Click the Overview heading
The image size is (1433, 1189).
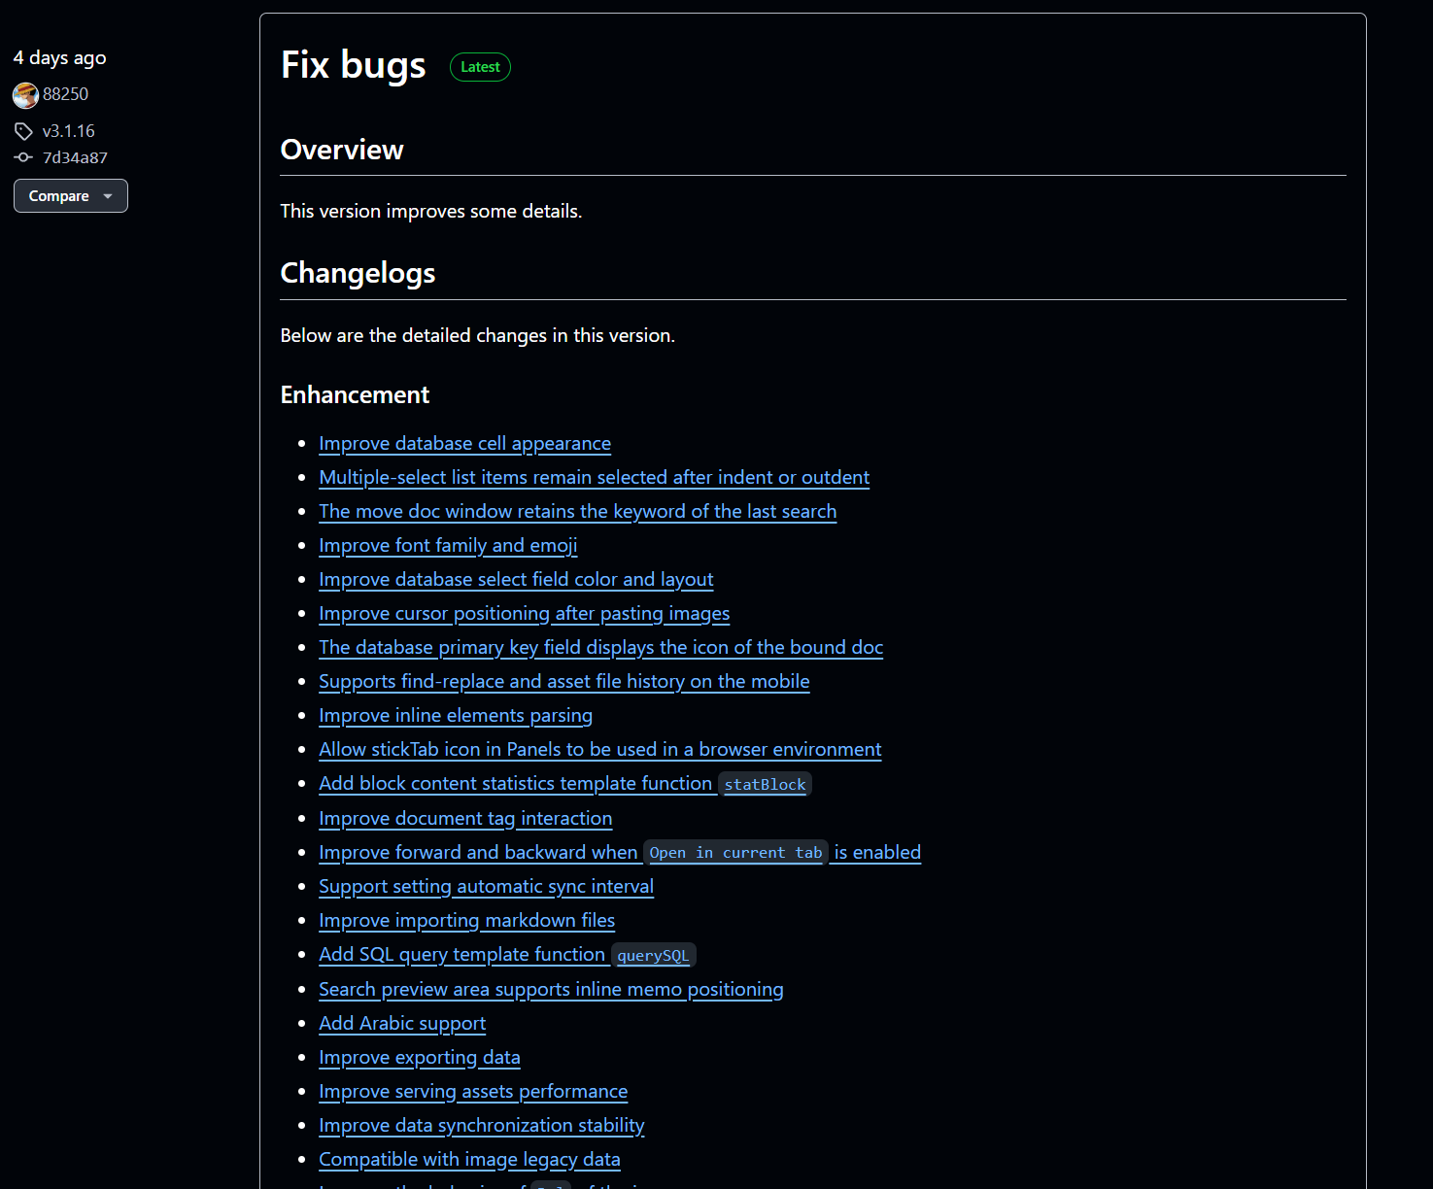coord(342,150)
